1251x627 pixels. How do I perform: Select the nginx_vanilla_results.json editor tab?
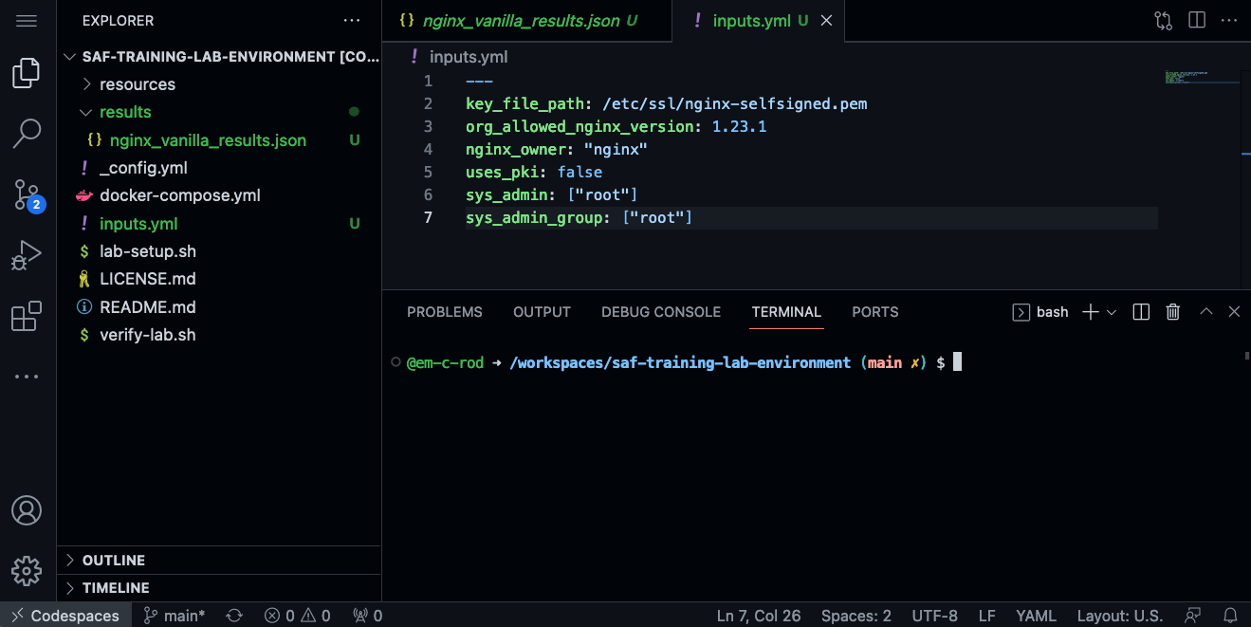click(525, 19)
